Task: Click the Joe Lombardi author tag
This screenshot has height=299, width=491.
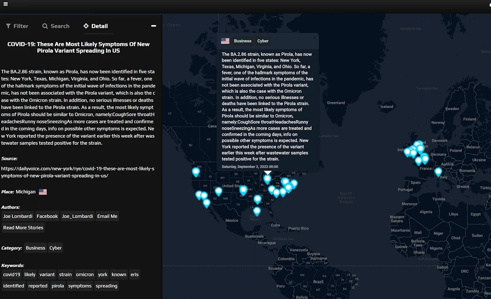Action: click(x=18, y=216)
